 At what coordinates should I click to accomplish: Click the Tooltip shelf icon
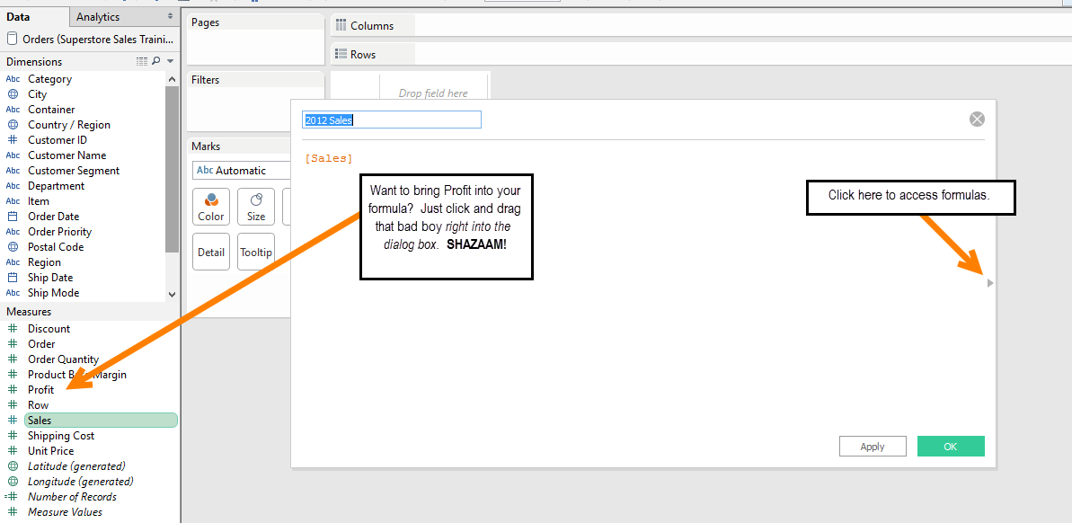pyautogui.click(x=255, y=252)
